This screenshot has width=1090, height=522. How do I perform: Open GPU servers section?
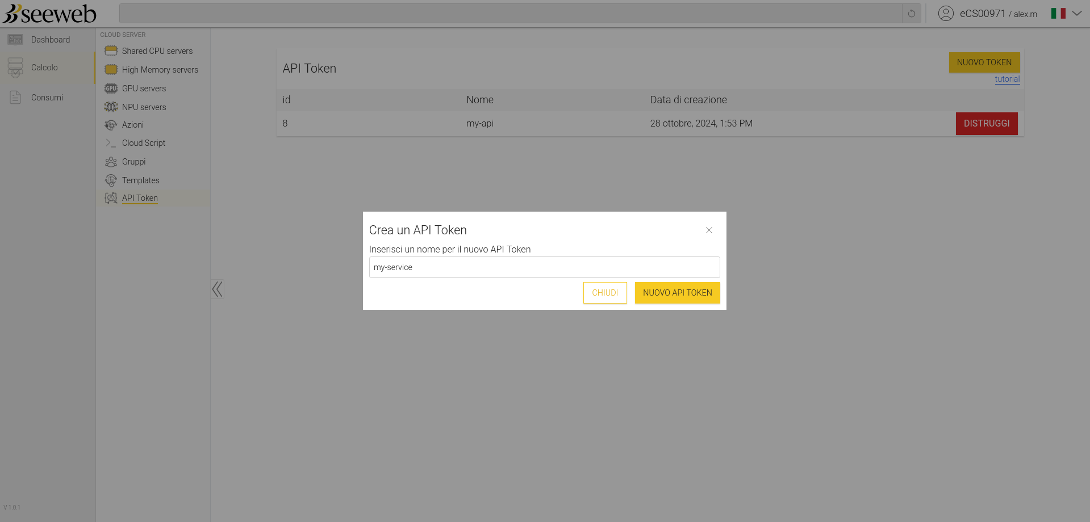144,89
